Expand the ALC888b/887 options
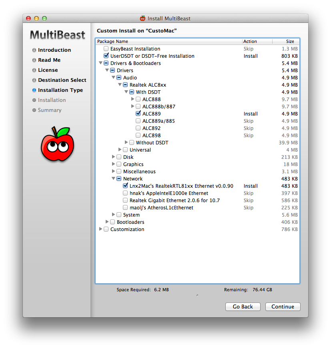The width and height of the screenshot is (331, 349). click(x=132, y=106)
